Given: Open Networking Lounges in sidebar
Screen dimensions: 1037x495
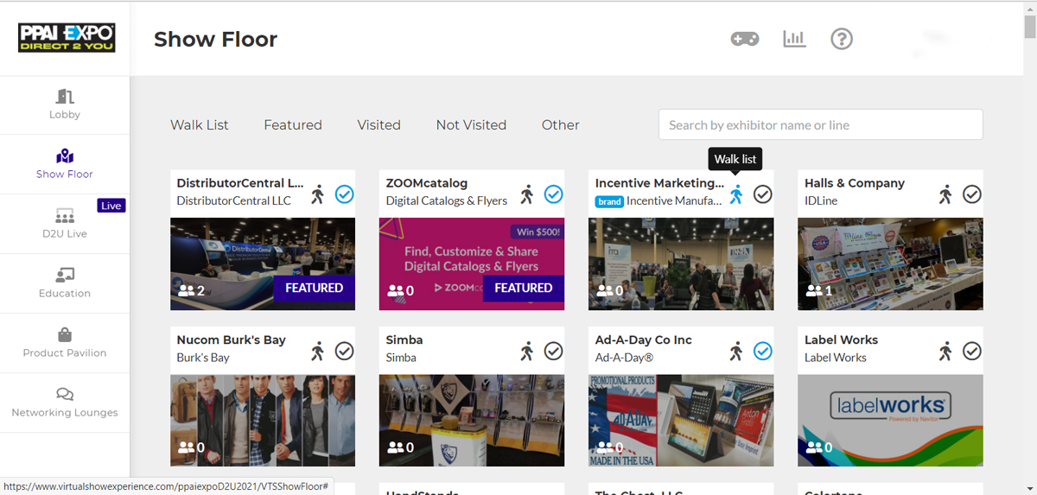Looking at the screenshot, I should tap(65, 402).
